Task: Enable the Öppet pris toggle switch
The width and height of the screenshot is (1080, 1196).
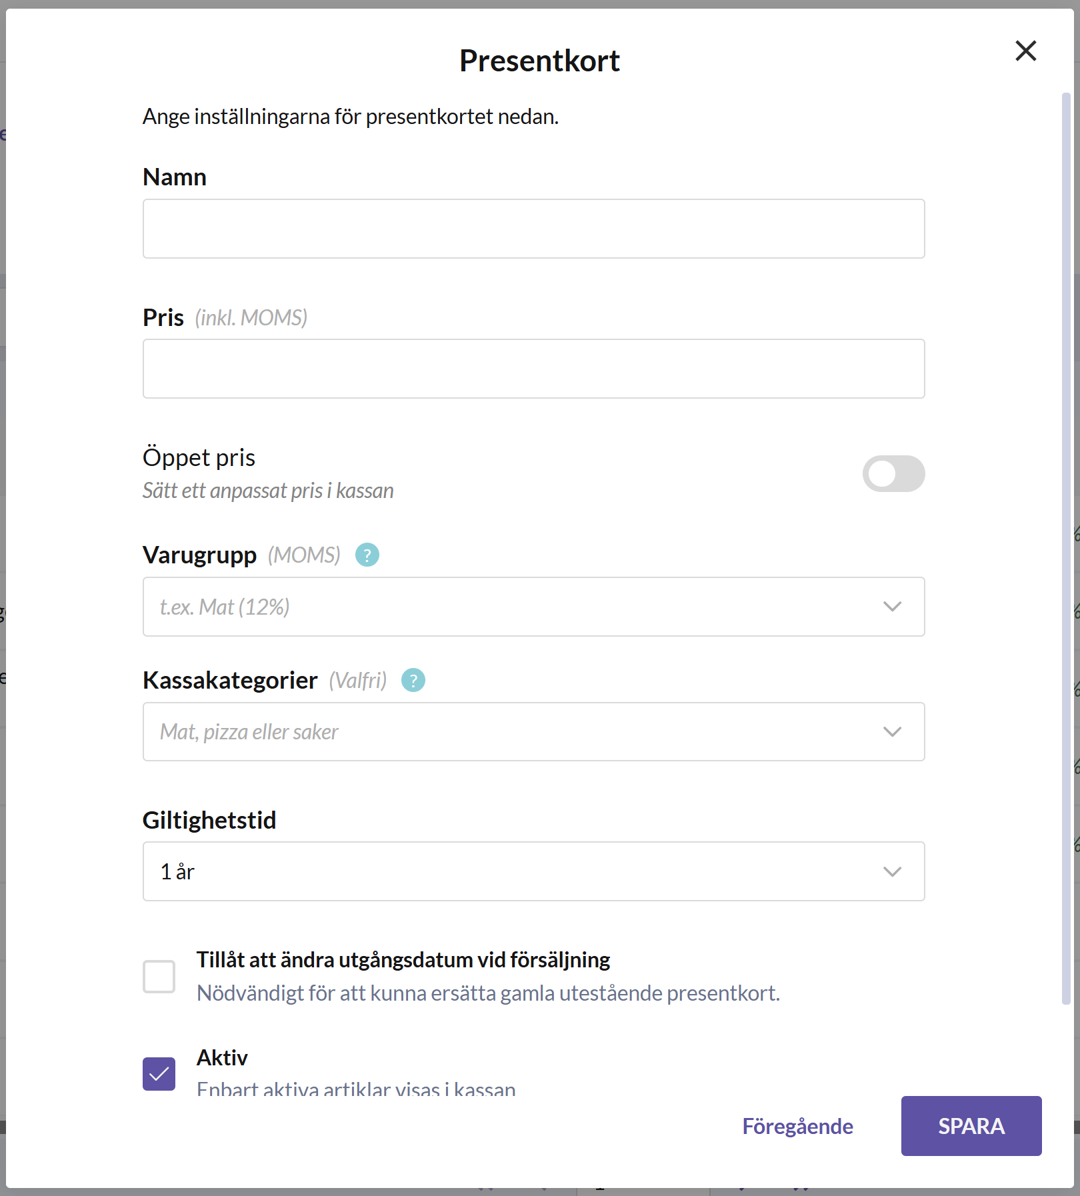Action: tap(893, 474)
